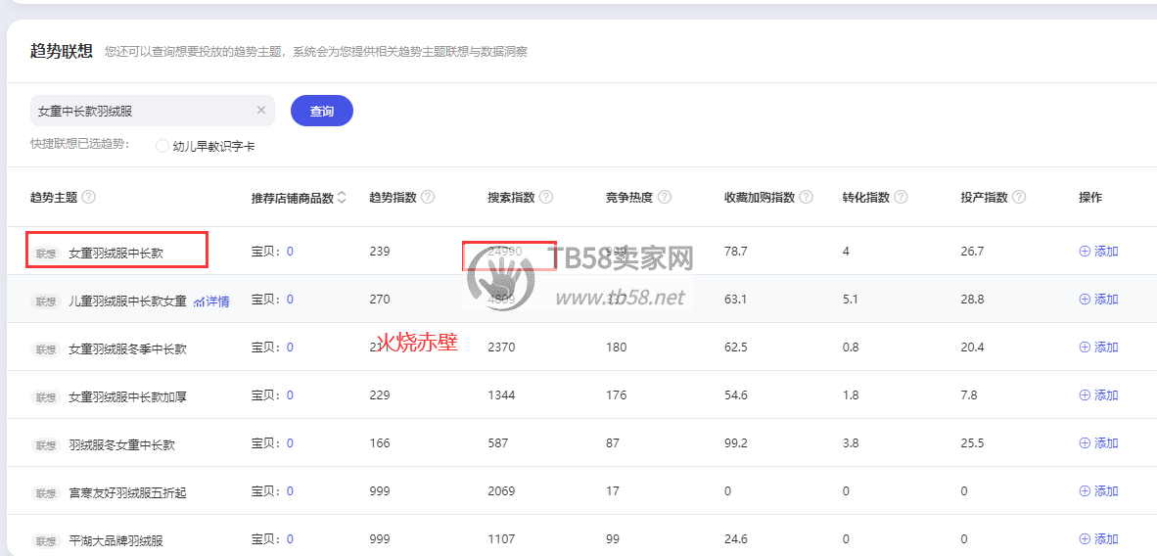Add 女童羽绒服冬季中长款 via 添加

click(1098, 347)
